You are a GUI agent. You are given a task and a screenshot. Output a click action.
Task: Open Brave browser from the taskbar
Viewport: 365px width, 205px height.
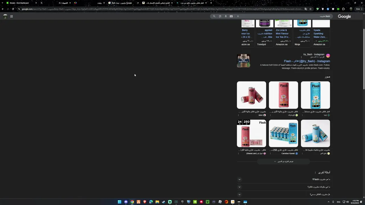click(145, 202)
